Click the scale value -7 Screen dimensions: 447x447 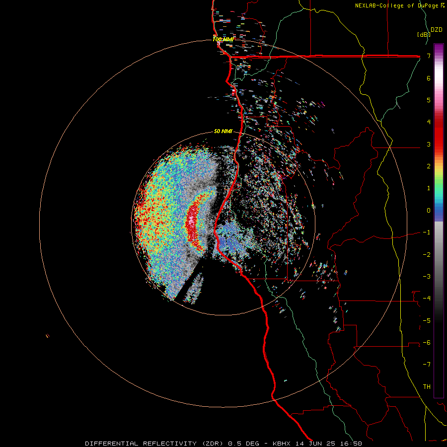[x=427, y=365]
